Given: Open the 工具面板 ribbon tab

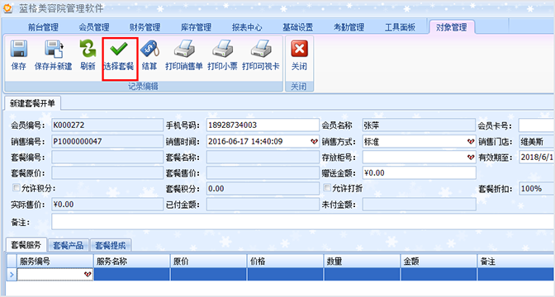Looking at the screenshot, I should (x=400, y=27).
